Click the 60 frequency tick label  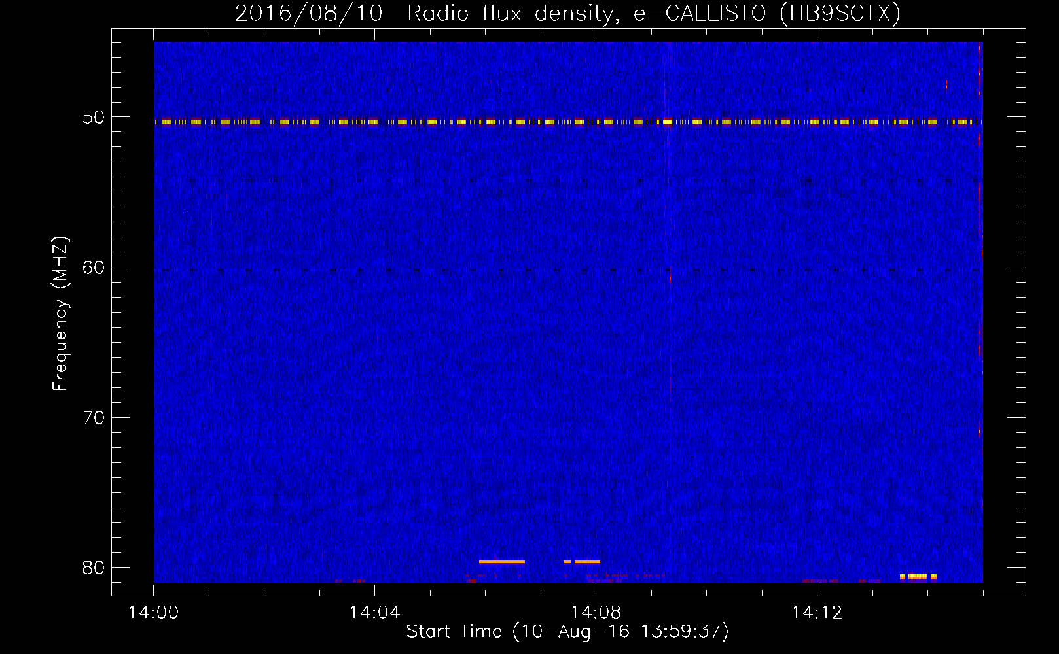[x=94, y=267]
